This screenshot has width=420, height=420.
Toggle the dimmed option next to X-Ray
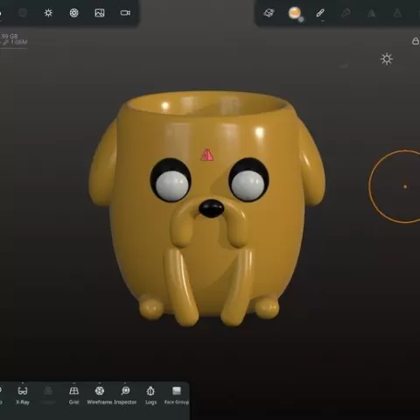click(48, 395)
